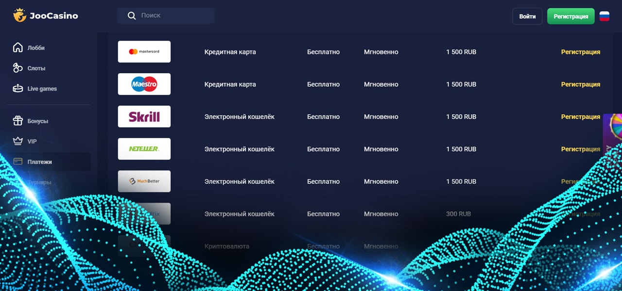Select the Neteller payment logo
The height and width of the screenshot is (291, 622).
point(144,149)
